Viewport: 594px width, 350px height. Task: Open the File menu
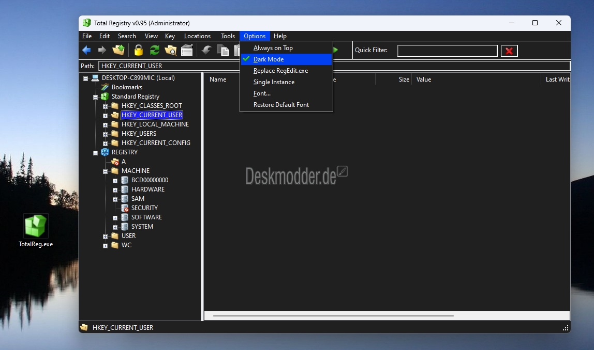87,36
